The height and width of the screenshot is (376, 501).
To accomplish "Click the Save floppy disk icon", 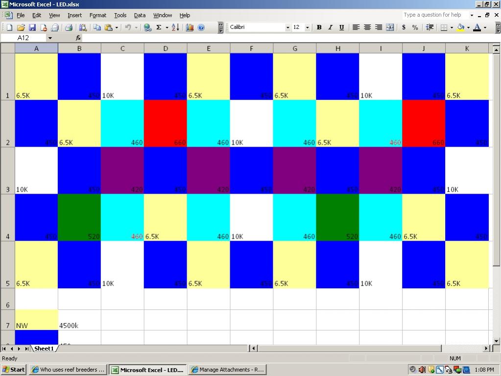I will (x=32, y=27).
